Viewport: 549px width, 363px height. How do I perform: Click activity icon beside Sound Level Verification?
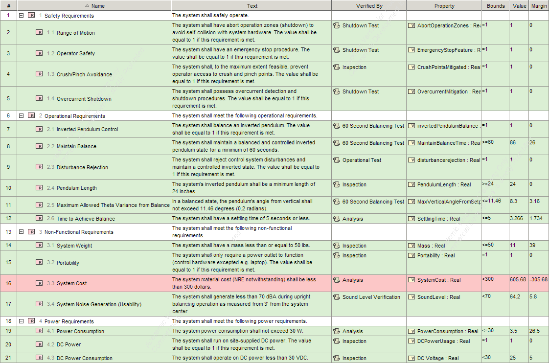click(x=337, y=297)
